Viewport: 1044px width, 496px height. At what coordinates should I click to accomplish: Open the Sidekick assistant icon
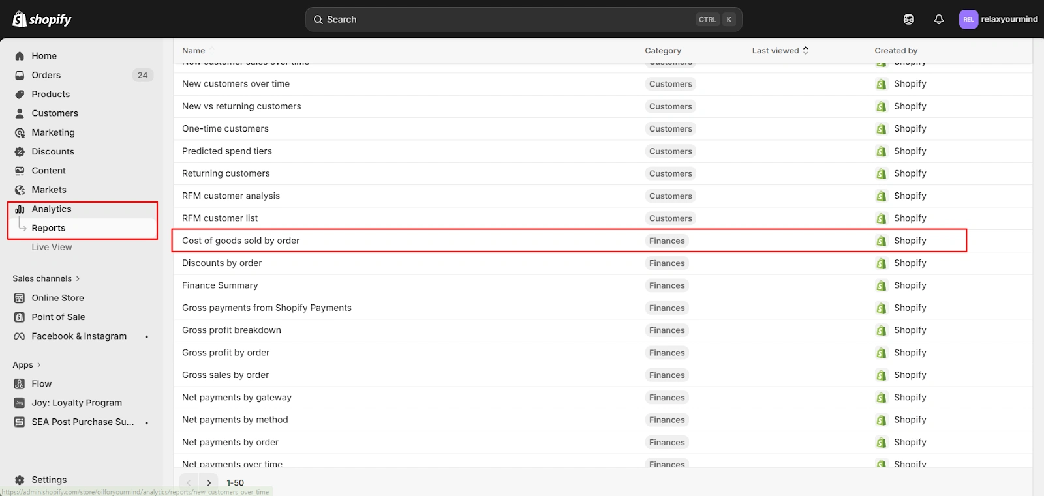pos(909,20)
